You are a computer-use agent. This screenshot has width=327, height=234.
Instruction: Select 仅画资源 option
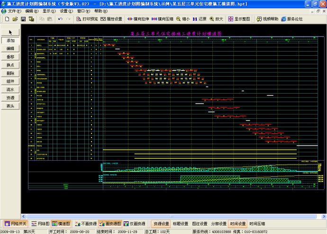pos(134,224)
